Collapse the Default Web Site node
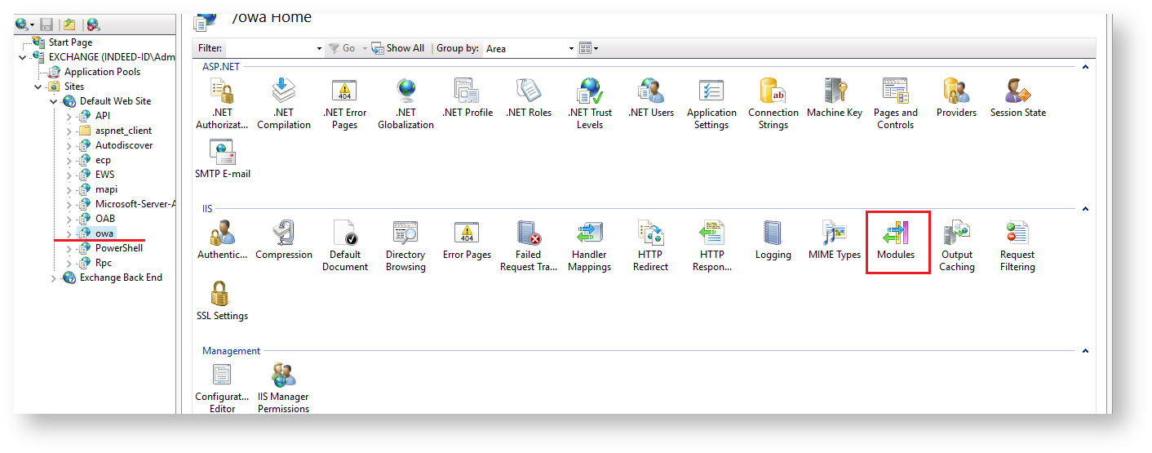This screenshot has width=1152, height=453. 54,101
